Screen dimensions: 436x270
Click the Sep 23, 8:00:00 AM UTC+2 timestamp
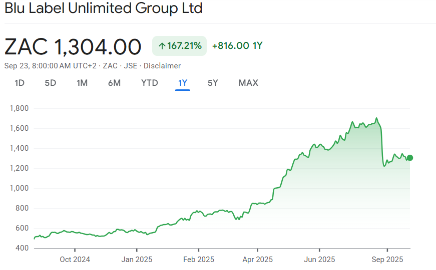(51, 66)
